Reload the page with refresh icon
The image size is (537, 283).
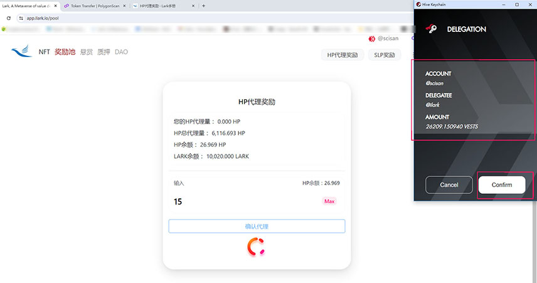pyautogui.click(x=9, y=18)
